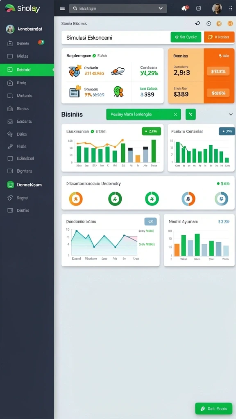Click the square icon next to bell

click(x=199, y=8)
